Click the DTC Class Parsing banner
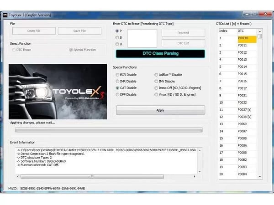274x205 pixels. (160, 53)
